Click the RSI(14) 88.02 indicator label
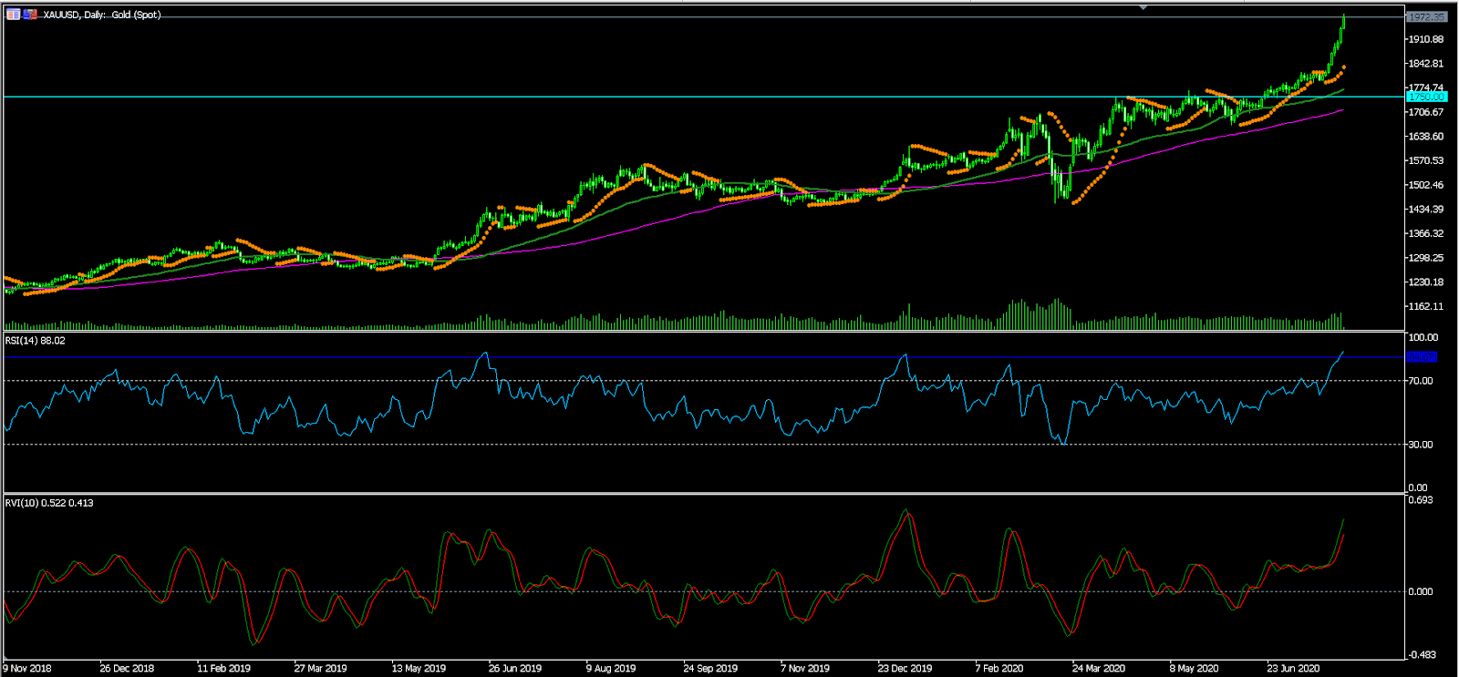 click(36, 341)
